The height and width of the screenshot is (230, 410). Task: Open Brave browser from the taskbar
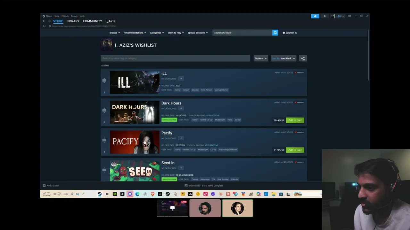[x=152, y=194]
